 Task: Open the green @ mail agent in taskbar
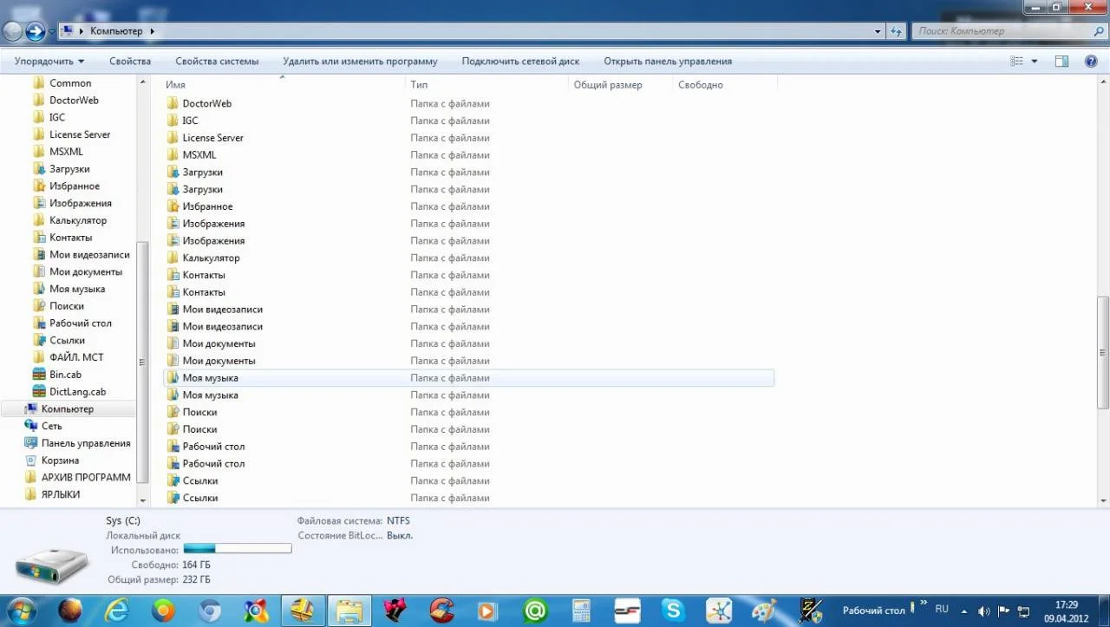tap(535, 611)
